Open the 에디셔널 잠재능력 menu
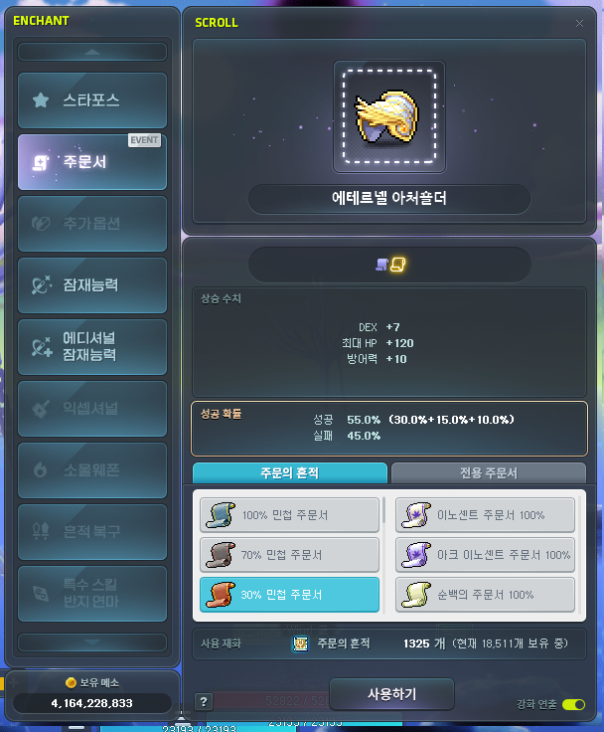This screenshot has width=604, height=732. click(x=92, y=347)
